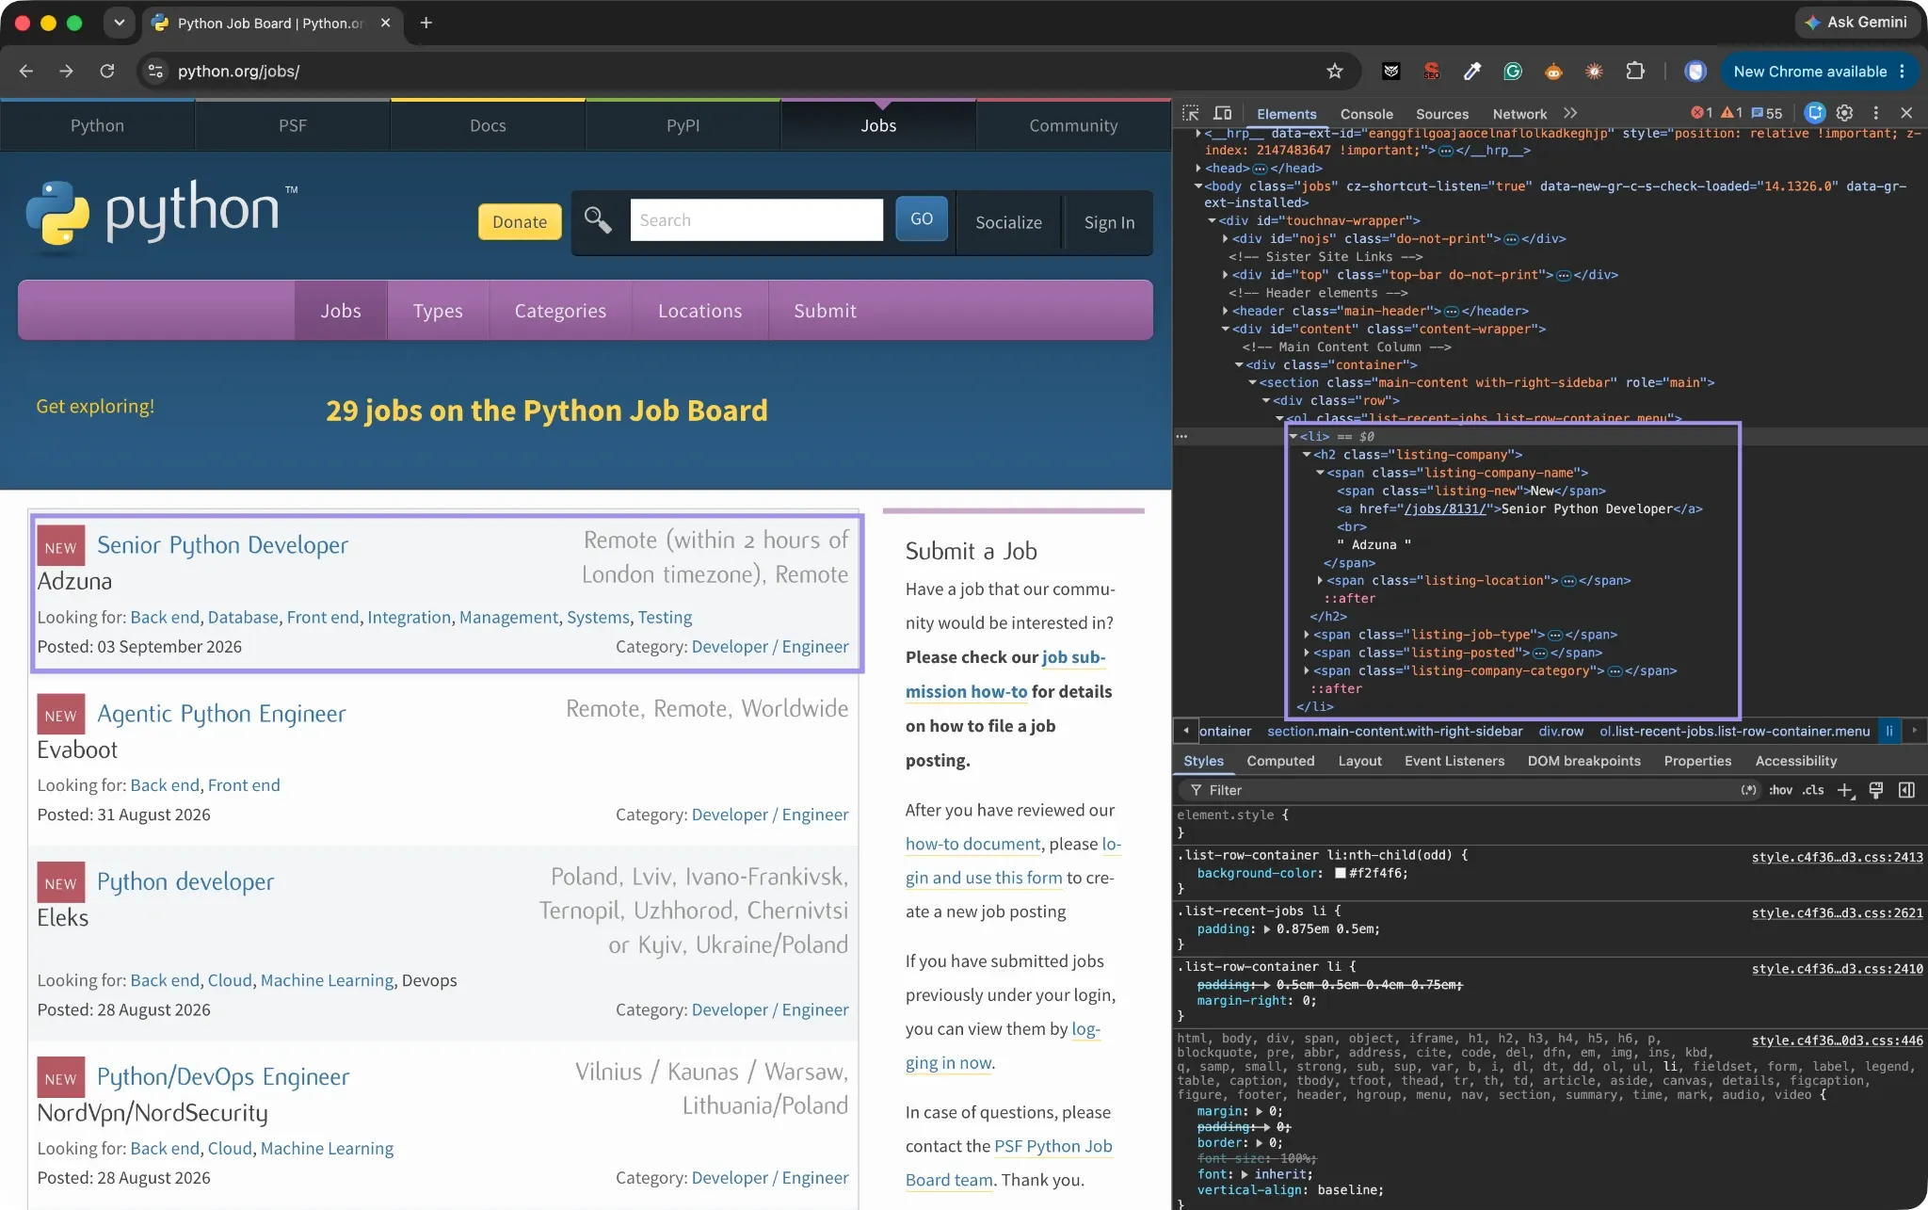Screen dimensions: 1928x1210
Task: Switch to the Network tab
Action: 1519,114
